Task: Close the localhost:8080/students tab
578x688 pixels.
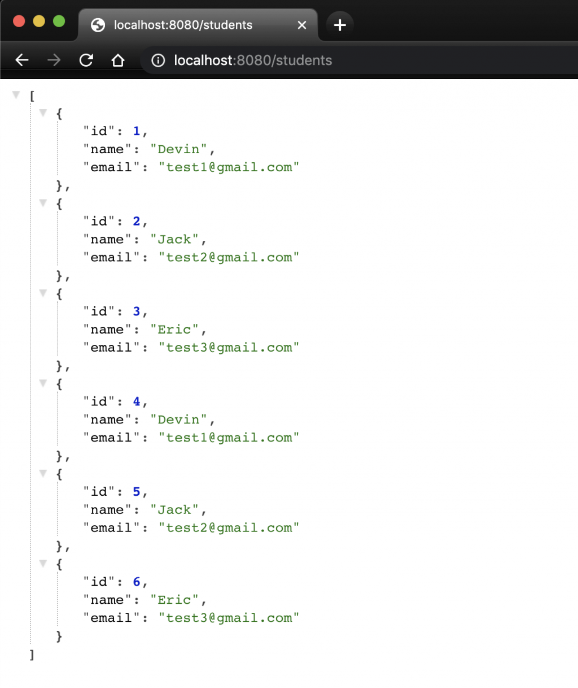Action: coord(302,25)
